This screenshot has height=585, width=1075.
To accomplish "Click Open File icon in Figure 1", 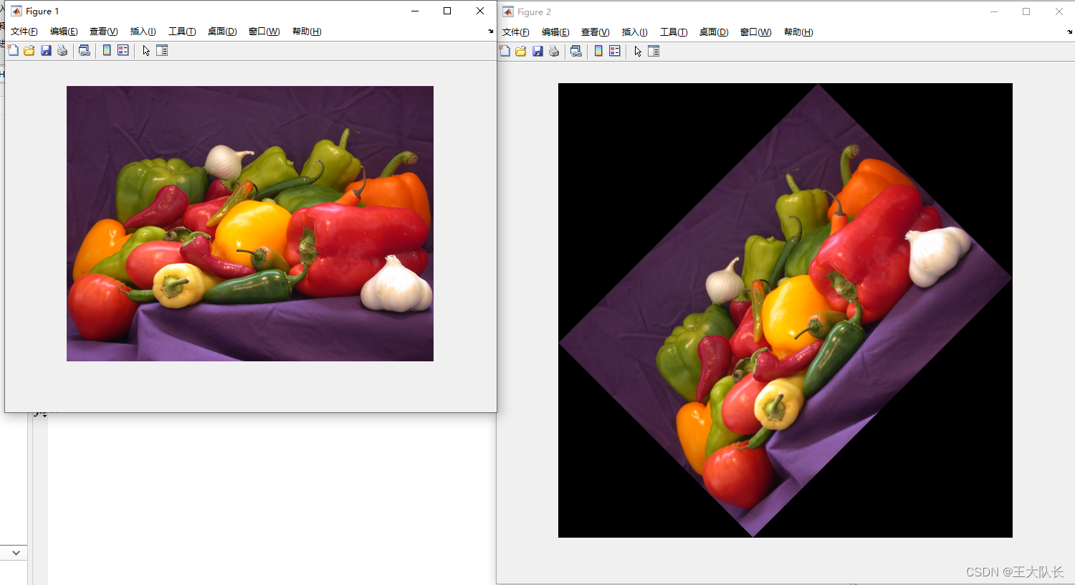I will click(29, 50).
